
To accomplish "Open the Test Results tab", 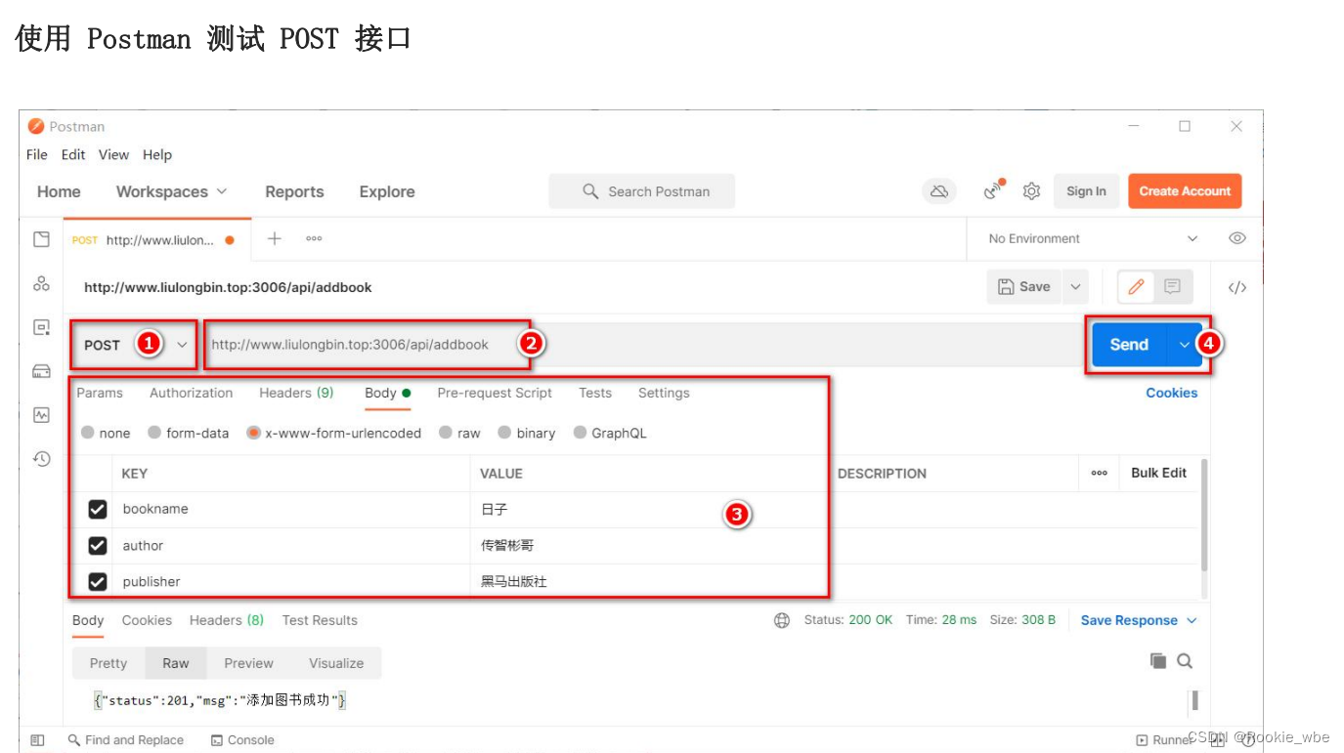I will (320, 620).
